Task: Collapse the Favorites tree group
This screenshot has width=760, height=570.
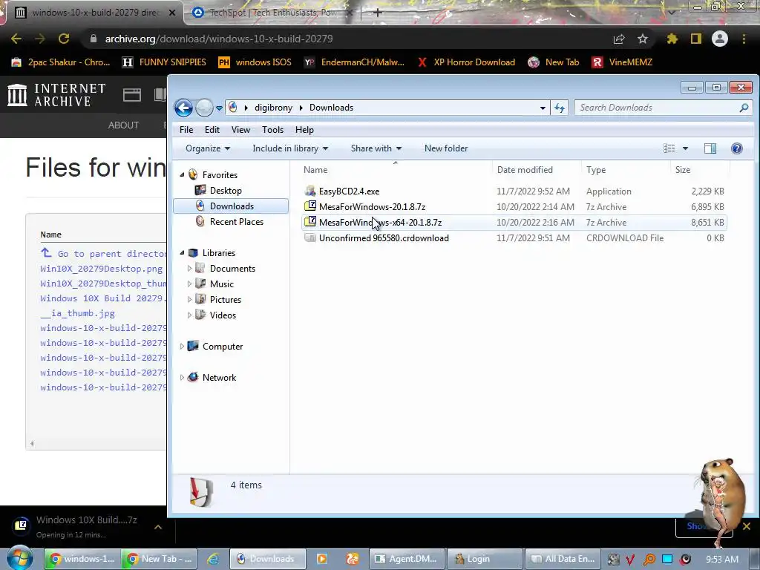Action: [x=183, y=174]
